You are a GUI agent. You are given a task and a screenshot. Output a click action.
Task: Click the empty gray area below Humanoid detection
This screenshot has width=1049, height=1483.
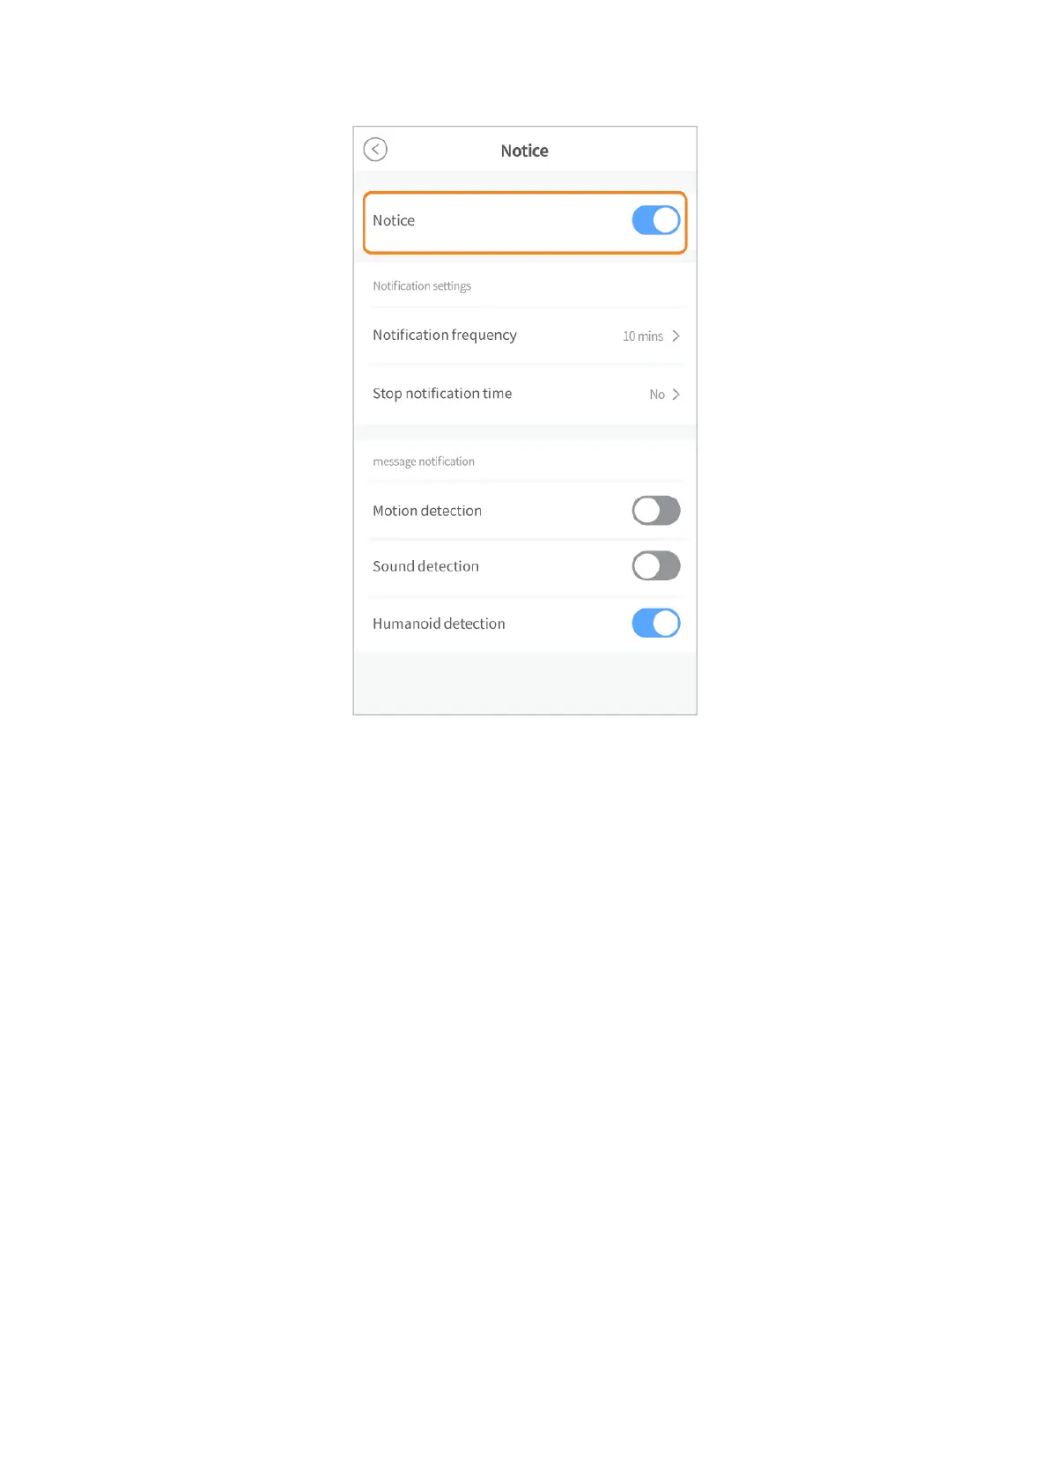coord(525,683)
